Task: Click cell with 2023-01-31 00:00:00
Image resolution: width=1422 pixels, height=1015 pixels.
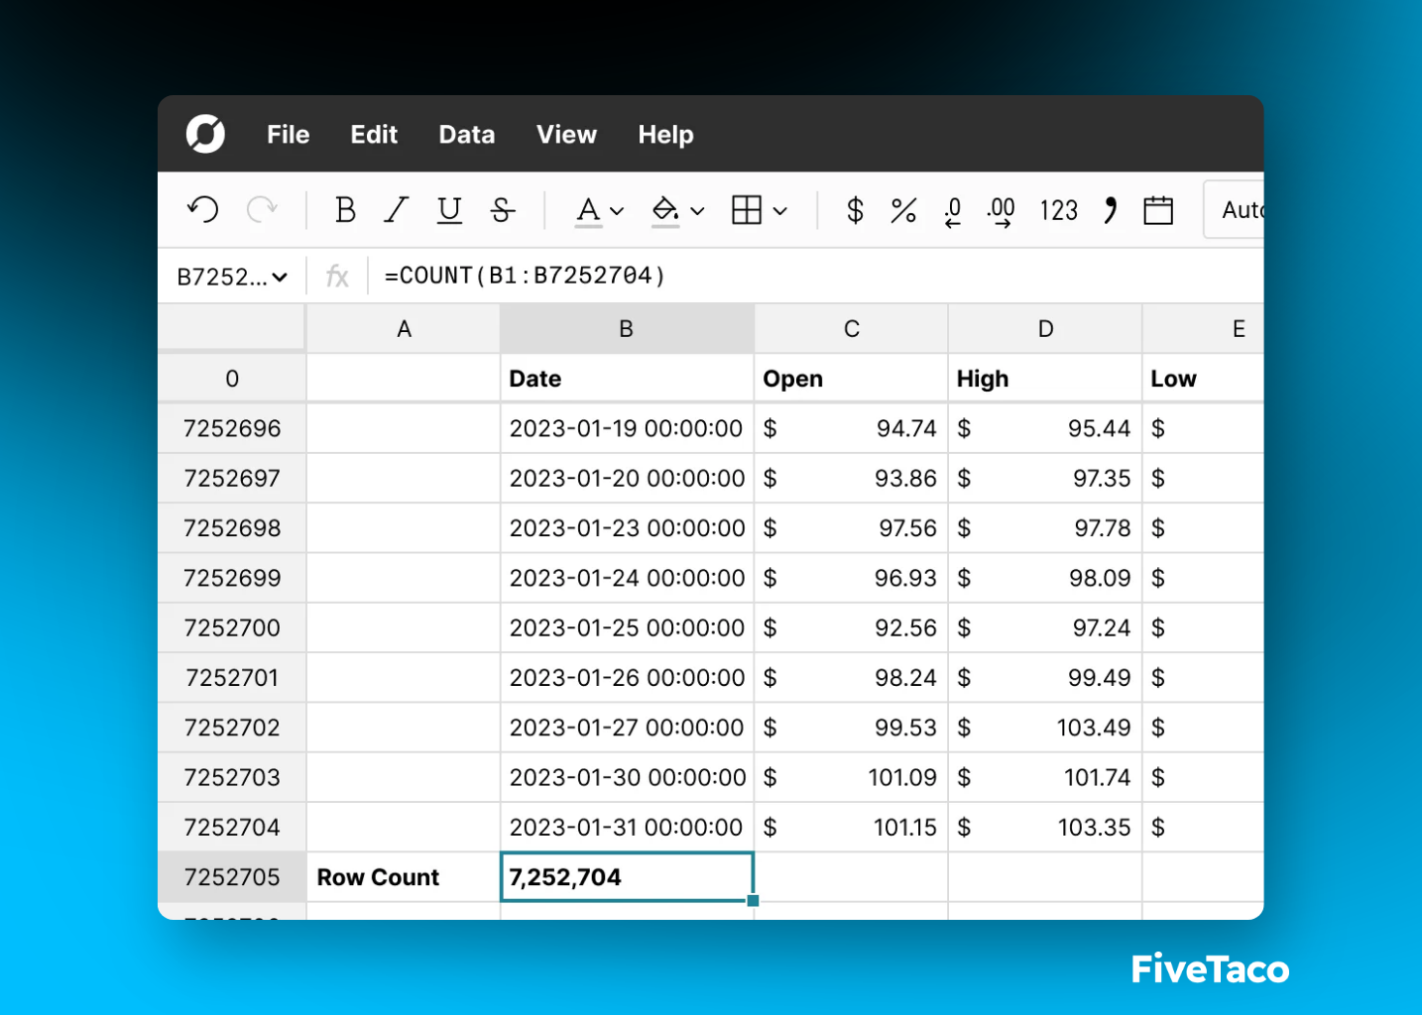Action: [x=627, y=827]
